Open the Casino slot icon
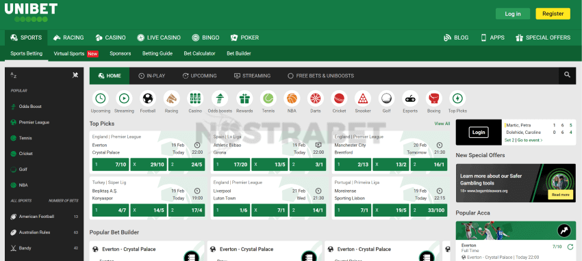The width and height of the screenshot is (582, 261). pos(195,98)
